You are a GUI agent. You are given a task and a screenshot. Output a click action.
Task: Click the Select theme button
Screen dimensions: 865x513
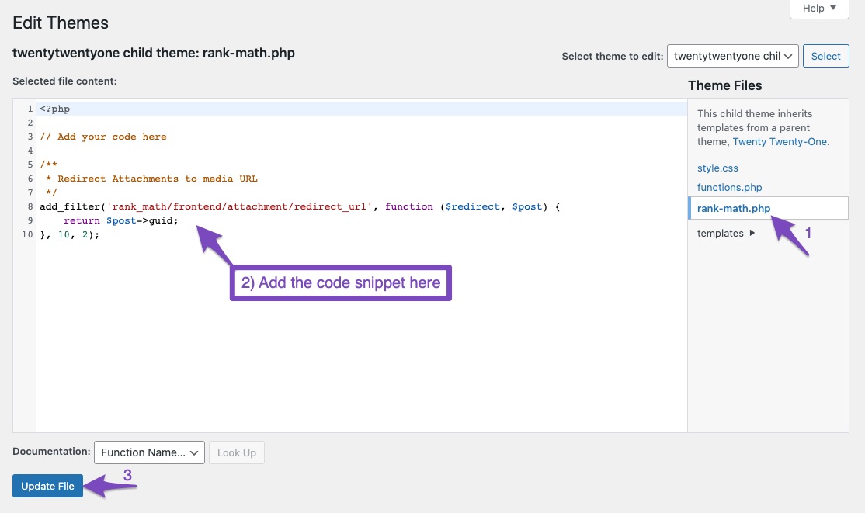(826, 56)
